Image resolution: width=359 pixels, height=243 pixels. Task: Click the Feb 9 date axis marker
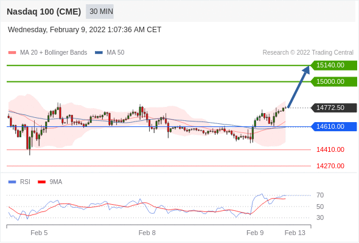click(x=255, y=233)
